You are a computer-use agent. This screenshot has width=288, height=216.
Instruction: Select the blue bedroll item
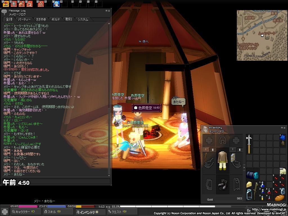point(253,175)
